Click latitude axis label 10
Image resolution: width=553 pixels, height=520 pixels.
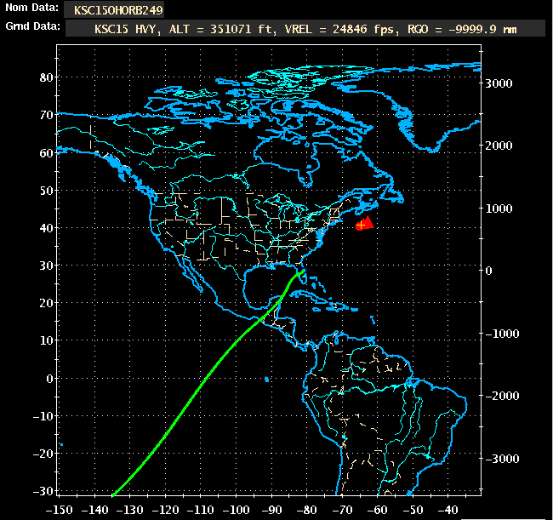click(46, 340)
